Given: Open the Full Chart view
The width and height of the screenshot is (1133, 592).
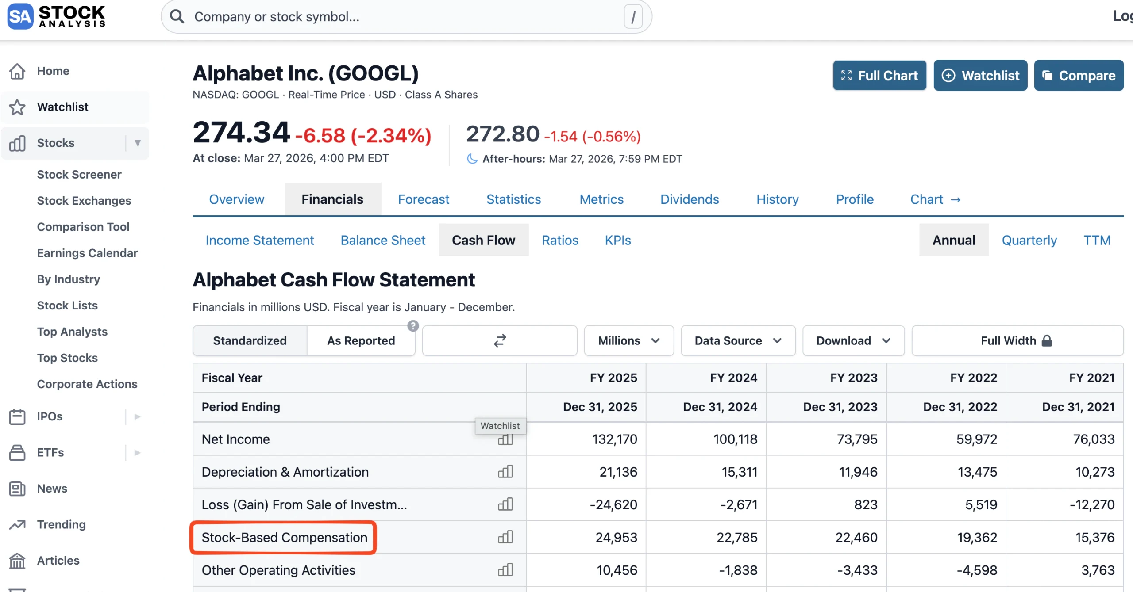Looking at the screenshot, I should (x=879, y=75).
